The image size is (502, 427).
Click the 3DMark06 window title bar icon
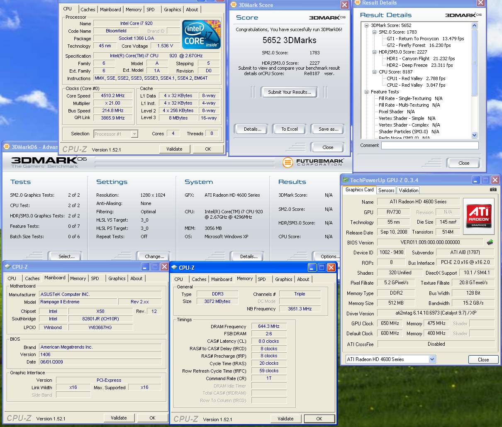[6, 146]
